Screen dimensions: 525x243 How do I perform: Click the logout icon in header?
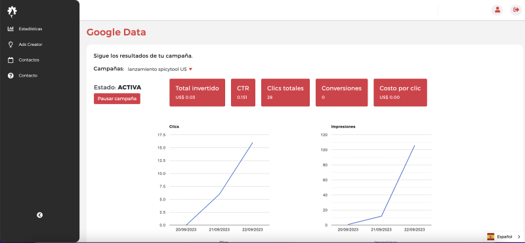click(x=516, y=10)
